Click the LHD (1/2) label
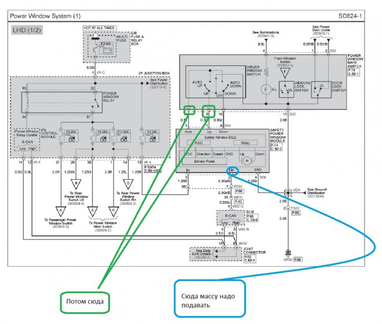 click(x=27, y=30)
